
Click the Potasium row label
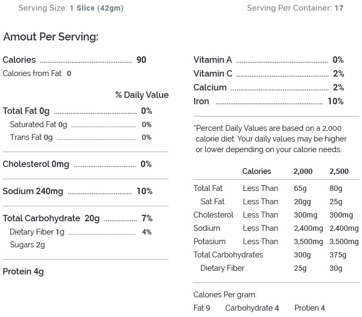(209, 241)
